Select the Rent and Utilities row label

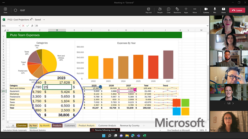point(17,88)
